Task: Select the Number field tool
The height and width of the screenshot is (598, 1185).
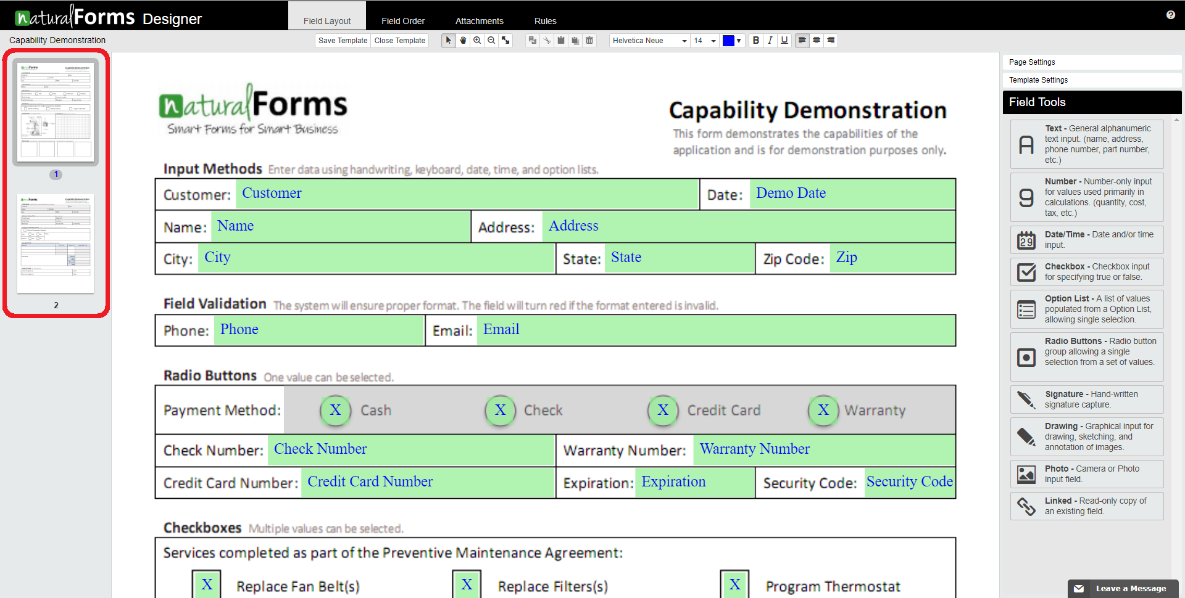Action: tap(1087, 197)
